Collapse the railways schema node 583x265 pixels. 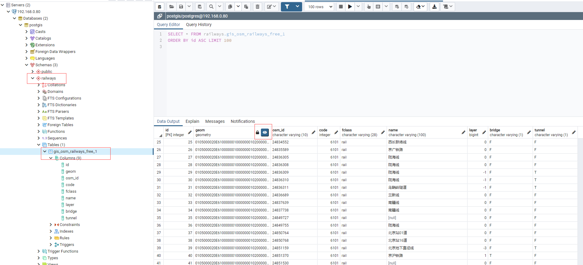coord(33,78)
